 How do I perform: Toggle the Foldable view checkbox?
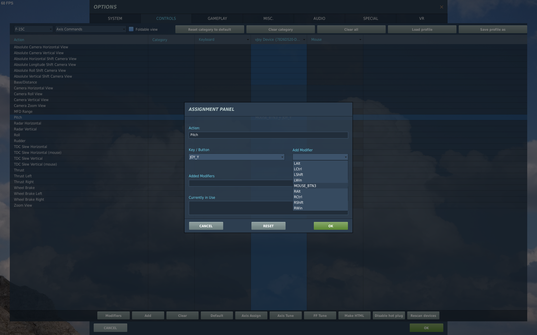pyautogui.click(x=131, y=29)
